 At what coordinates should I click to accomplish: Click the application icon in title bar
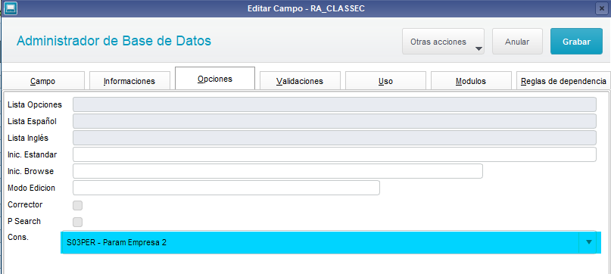[10, 8]
